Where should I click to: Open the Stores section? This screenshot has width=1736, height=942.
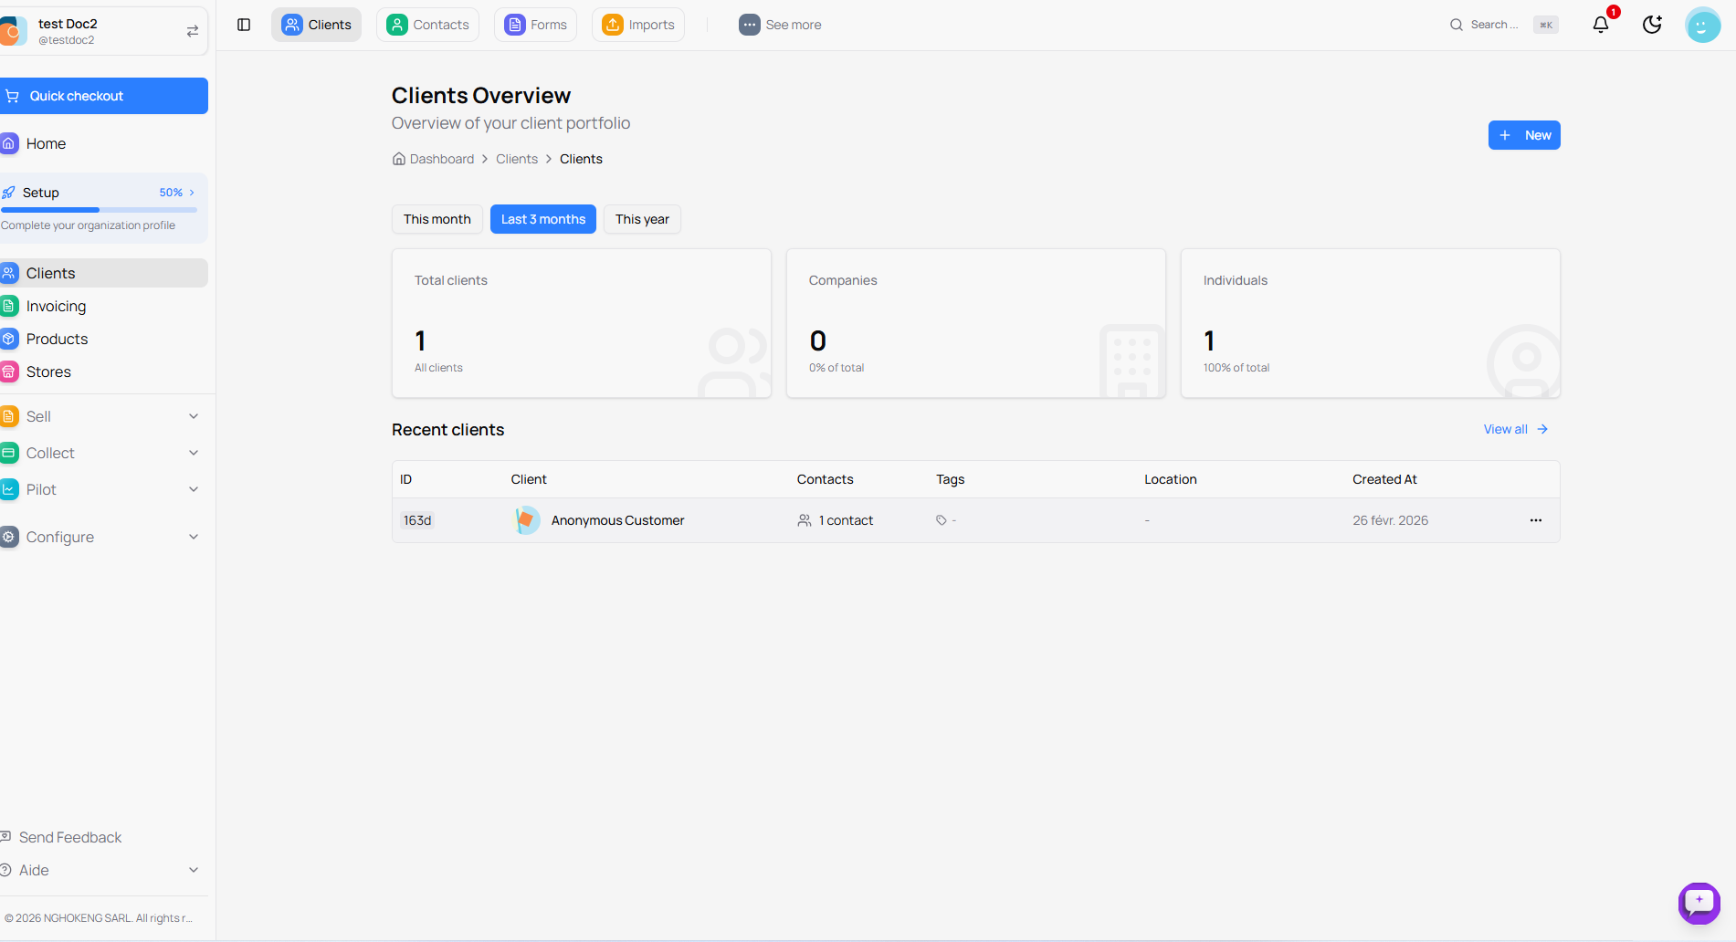(47, 371)
